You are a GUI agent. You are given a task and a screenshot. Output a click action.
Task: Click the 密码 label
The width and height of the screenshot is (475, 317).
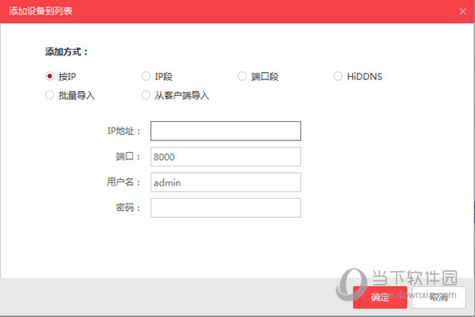tap(127, 208)
